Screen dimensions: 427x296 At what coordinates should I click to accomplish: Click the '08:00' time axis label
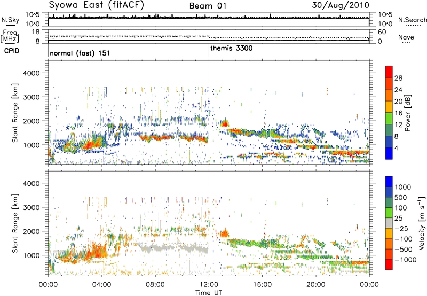coord(155,285)
